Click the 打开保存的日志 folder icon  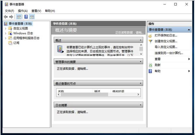point(150,36)
